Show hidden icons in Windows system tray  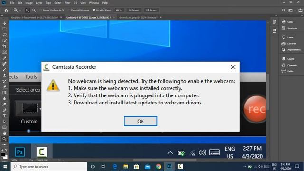(x=244, y=167)
